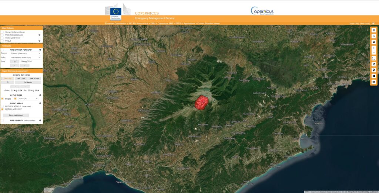Check the Fire Severity layer box

2,120
